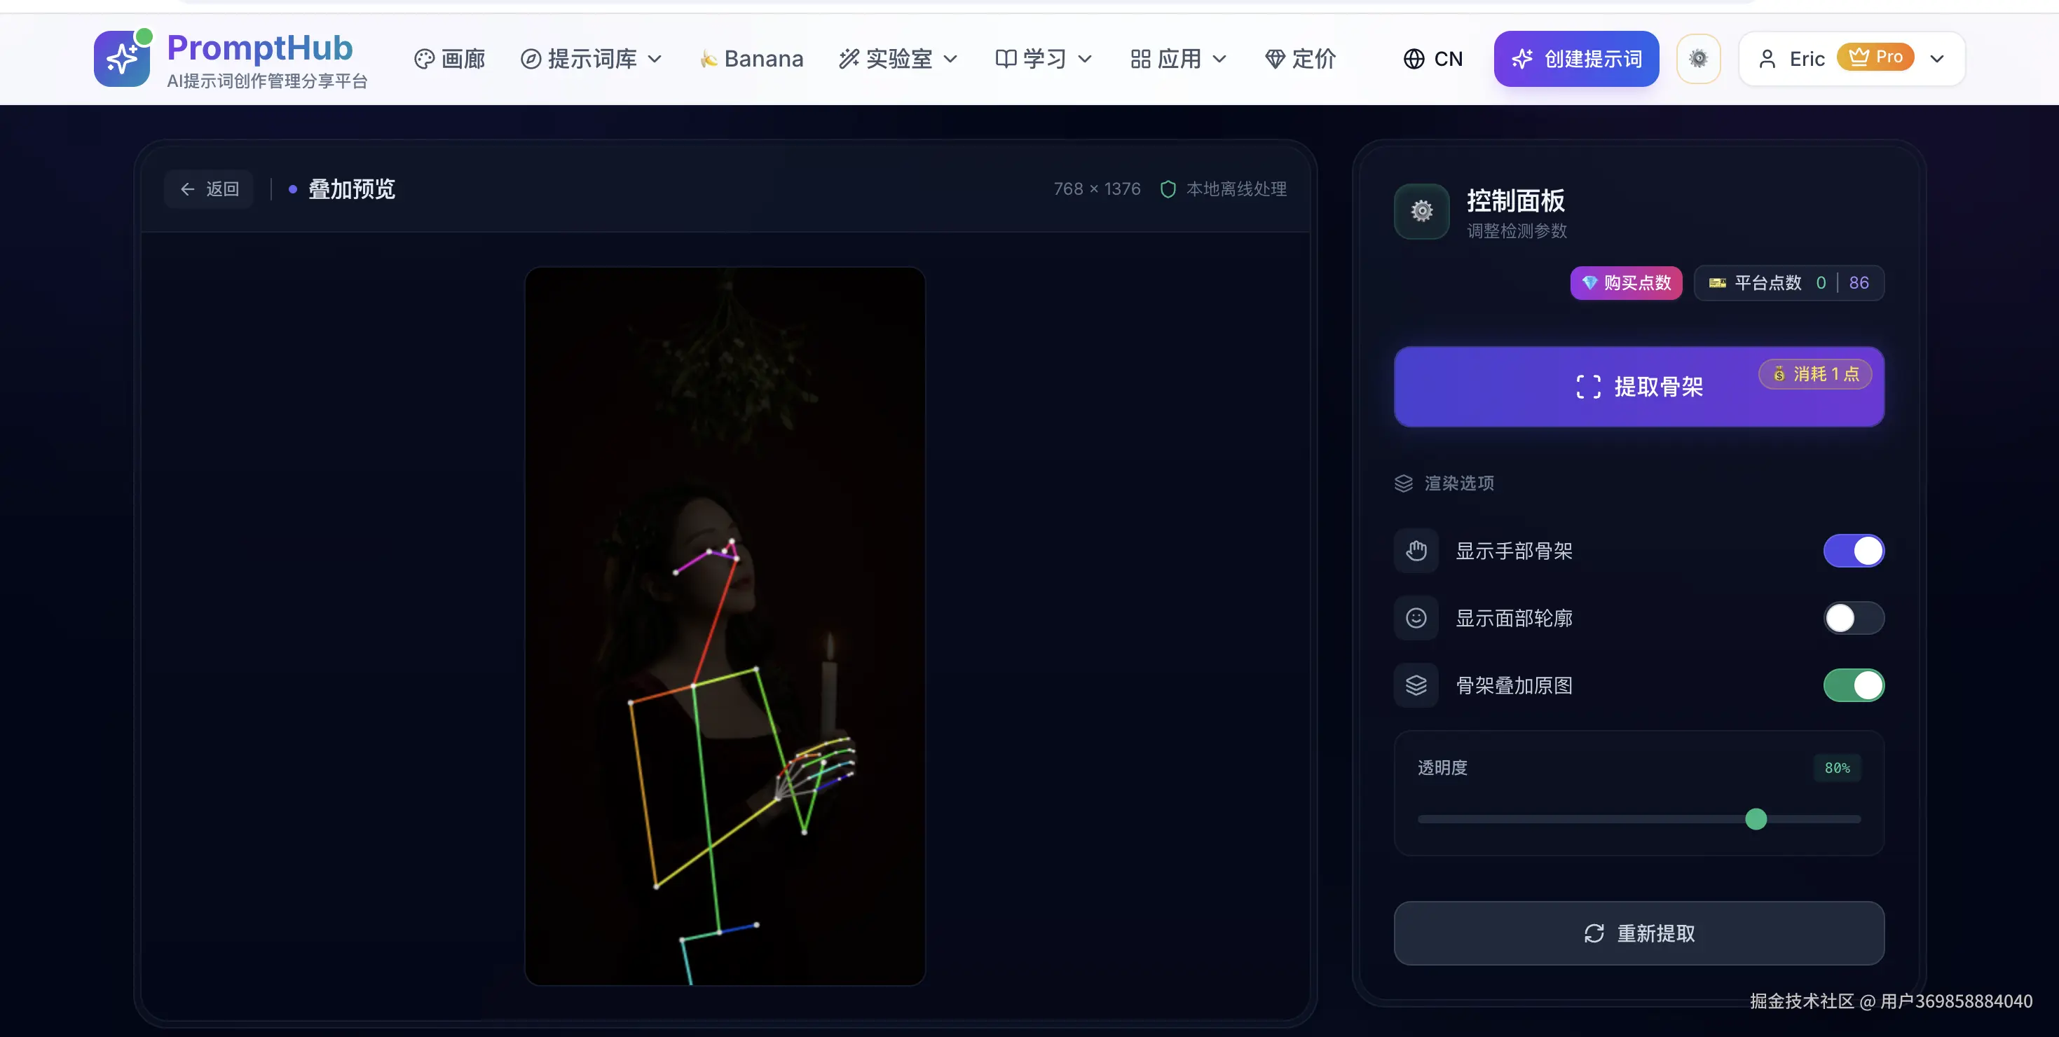This screenshot has width=2059, height=1037.
Task: Click the control panel gear icon
Action: (1421, 211)
